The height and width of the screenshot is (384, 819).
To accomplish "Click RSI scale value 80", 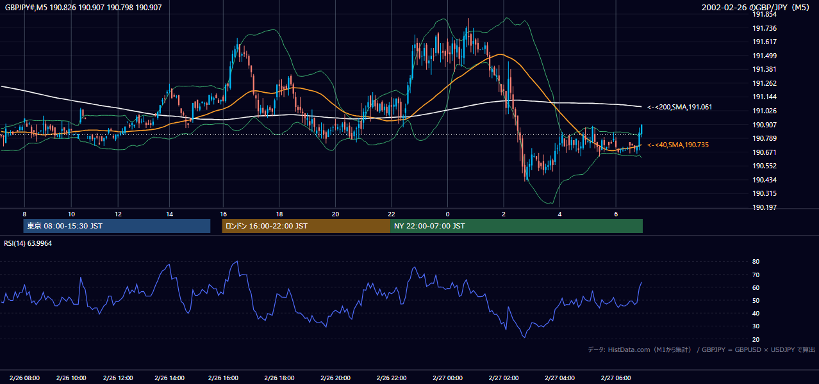I will pyautogui.click(x=756, y=262).
